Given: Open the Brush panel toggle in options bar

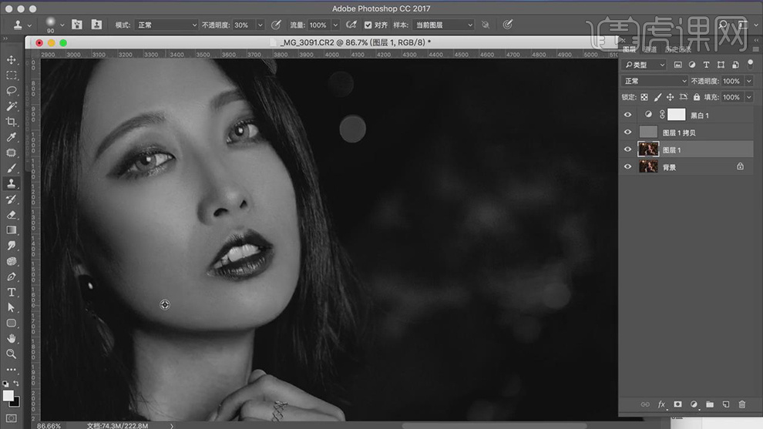Looking at the screenshot, I should click(x=77, y=25).
